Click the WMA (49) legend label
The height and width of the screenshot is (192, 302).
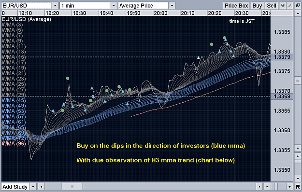(x=14, y=106)
